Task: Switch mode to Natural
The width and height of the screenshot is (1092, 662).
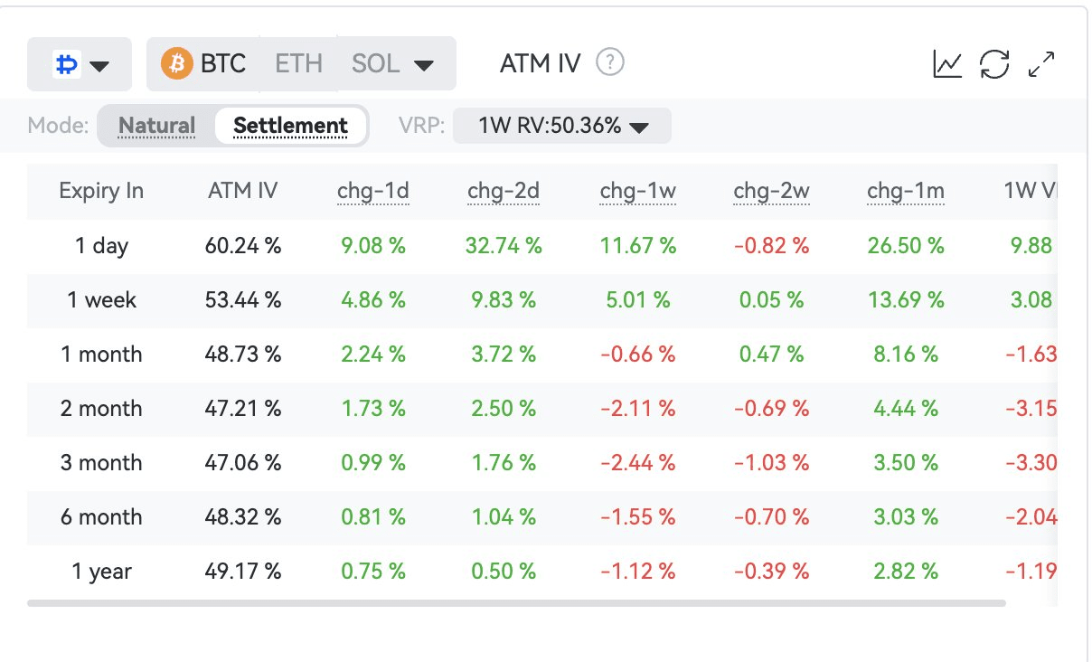Action: (156, 126)
